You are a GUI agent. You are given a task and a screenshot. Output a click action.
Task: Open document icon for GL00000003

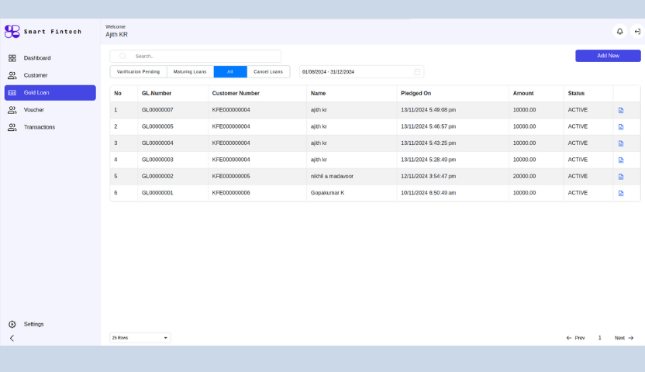click(621, 160)
